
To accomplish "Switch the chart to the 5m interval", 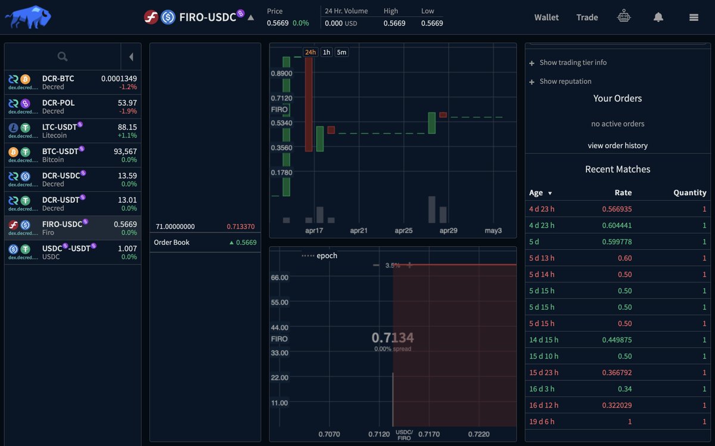I will tap(341, 52).
